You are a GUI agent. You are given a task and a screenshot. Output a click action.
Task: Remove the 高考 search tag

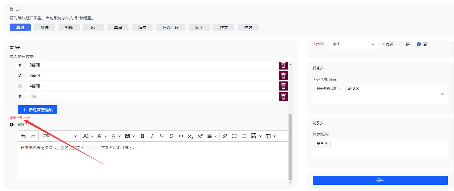pyautogui.click(x=326, y=144)
